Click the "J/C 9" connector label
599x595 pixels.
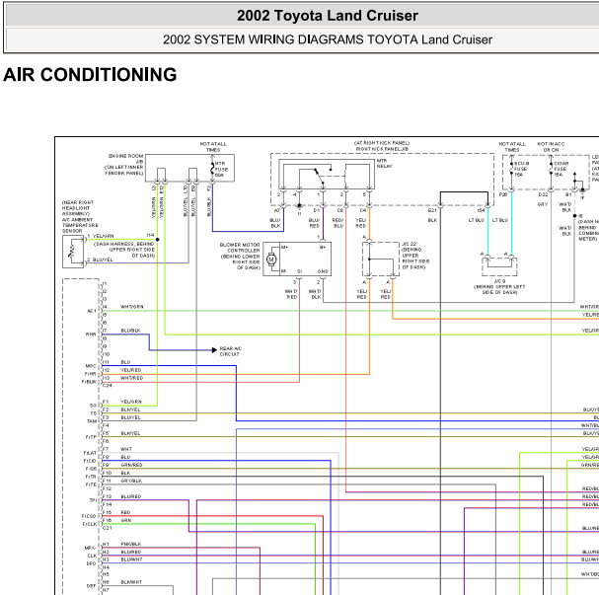[x=499, y=281]
